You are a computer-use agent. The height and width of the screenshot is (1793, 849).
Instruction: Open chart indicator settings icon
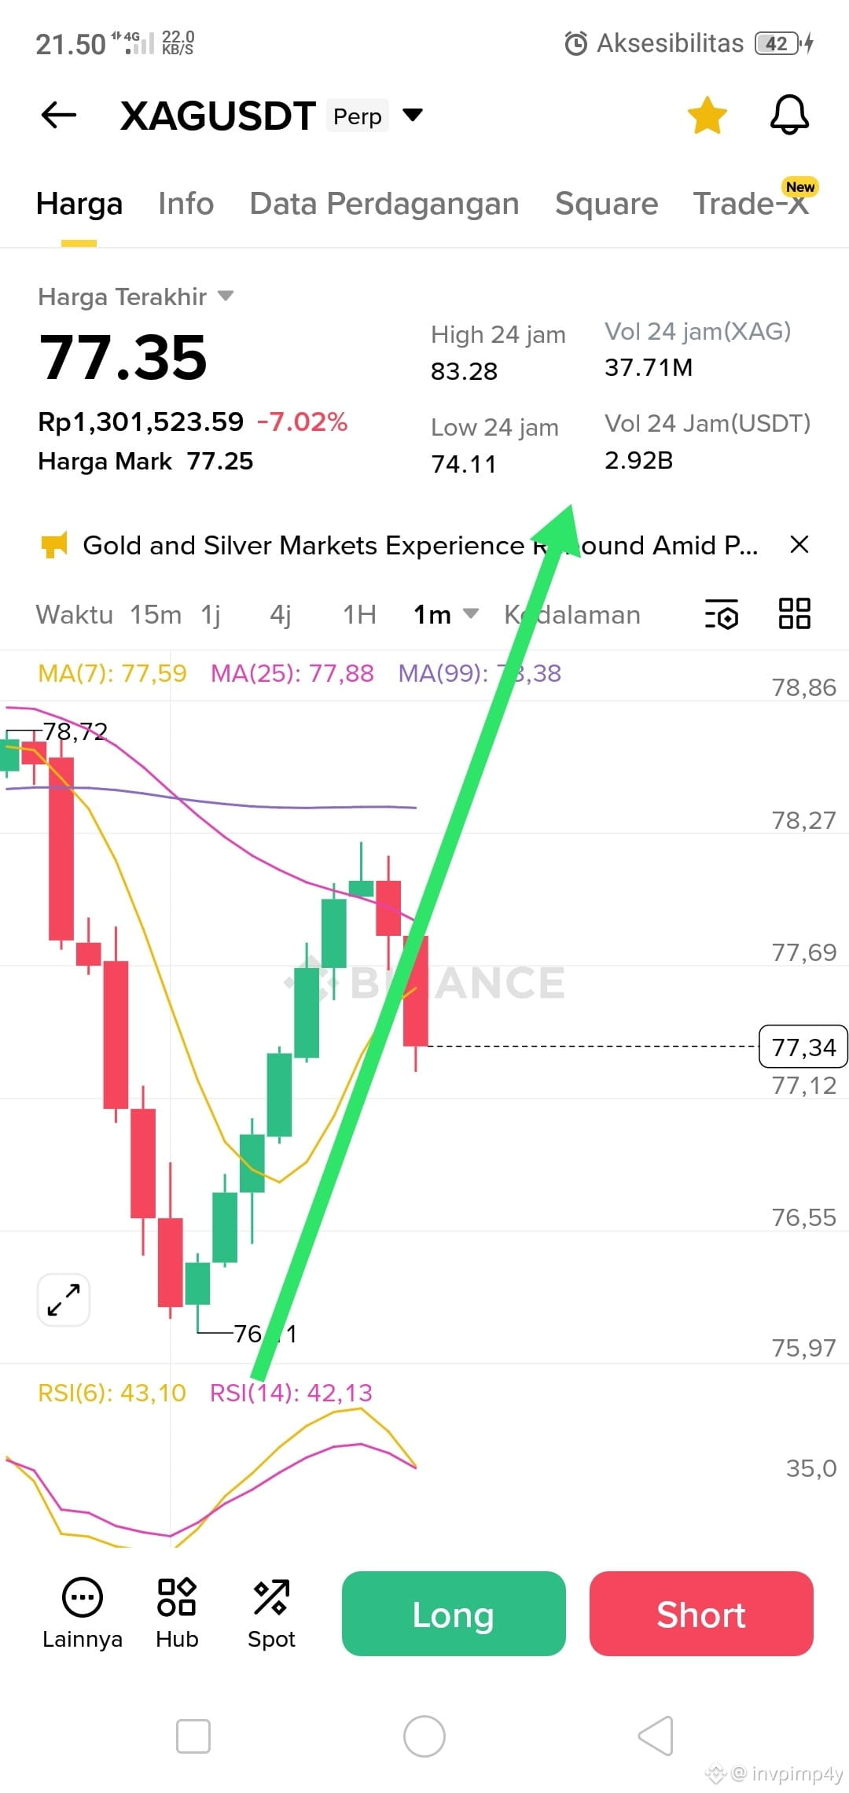pos(722,614)
